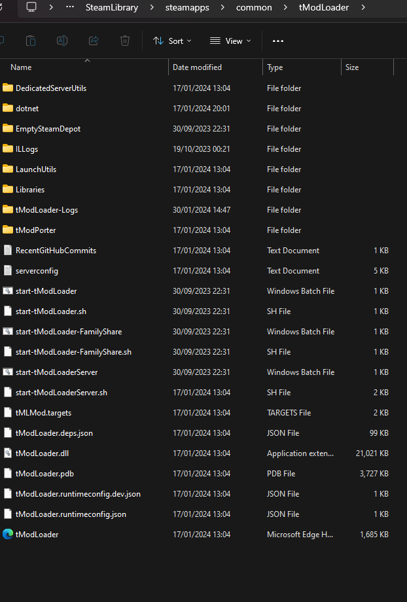
Task: Click the TARGETS File type cell
Action: [289, 413]
